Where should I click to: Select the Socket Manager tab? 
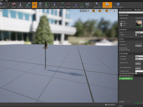click(126, 76)
